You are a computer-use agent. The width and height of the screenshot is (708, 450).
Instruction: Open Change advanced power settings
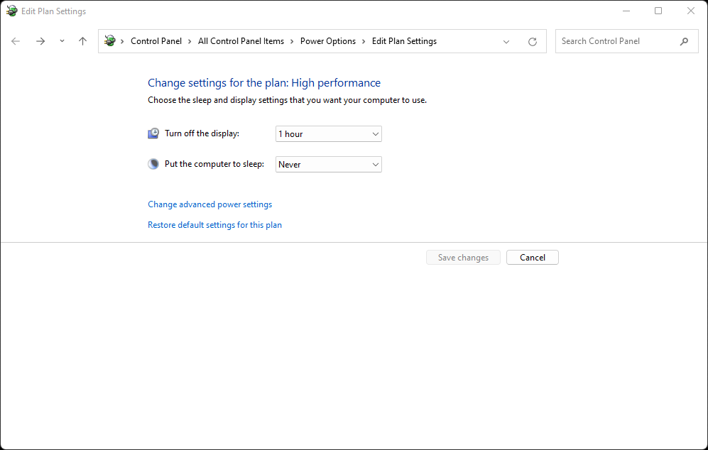tap(209, 204)
